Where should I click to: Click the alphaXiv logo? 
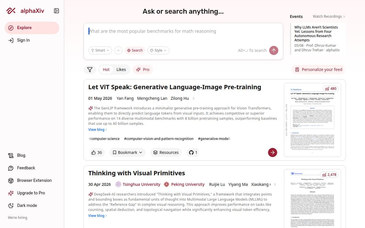[25, 11]
